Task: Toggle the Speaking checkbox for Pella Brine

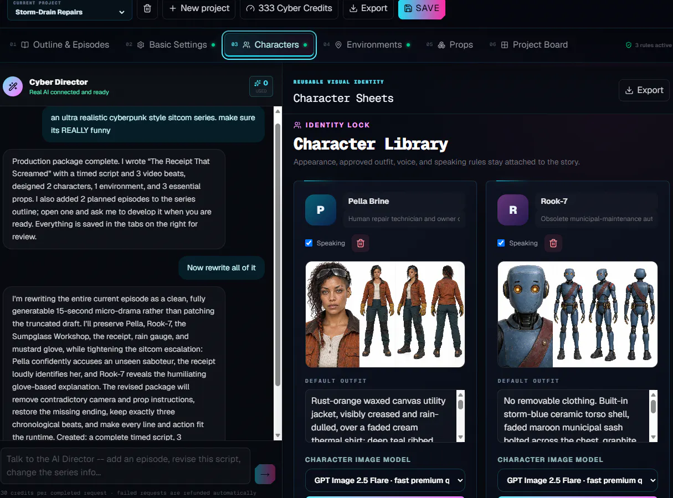Action: coord(309,243)
